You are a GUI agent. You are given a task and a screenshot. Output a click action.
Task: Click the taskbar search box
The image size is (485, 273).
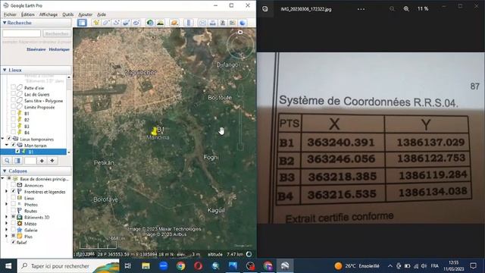pos(68,266)
